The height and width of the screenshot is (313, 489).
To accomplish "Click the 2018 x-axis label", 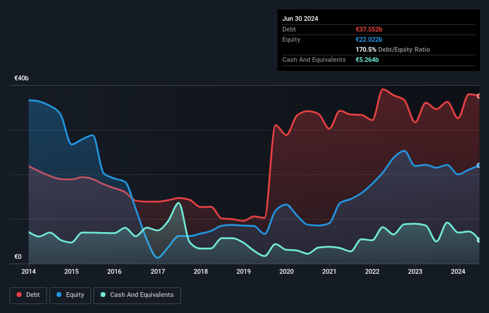I will coord(201,271).
